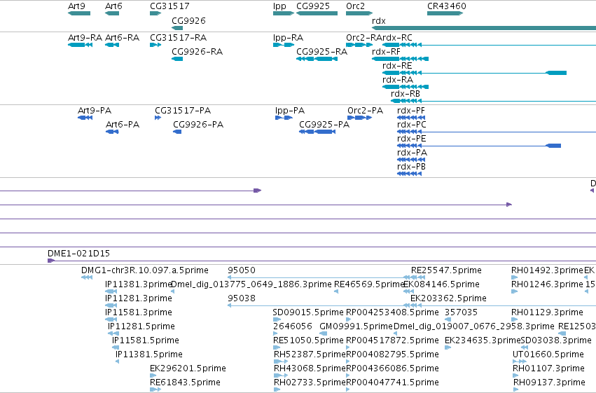Select transcript Ipp-RA
The image size is (596, 393).
pyautogui.click(x=288, y=38)
